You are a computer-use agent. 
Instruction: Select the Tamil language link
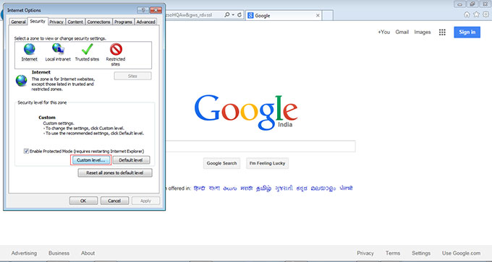[263, 188]
